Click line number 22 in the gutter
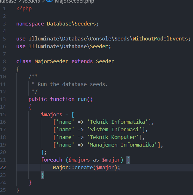The width and height of the screenshot is (193, 195). pyautogui.click(x=3, y=168)
